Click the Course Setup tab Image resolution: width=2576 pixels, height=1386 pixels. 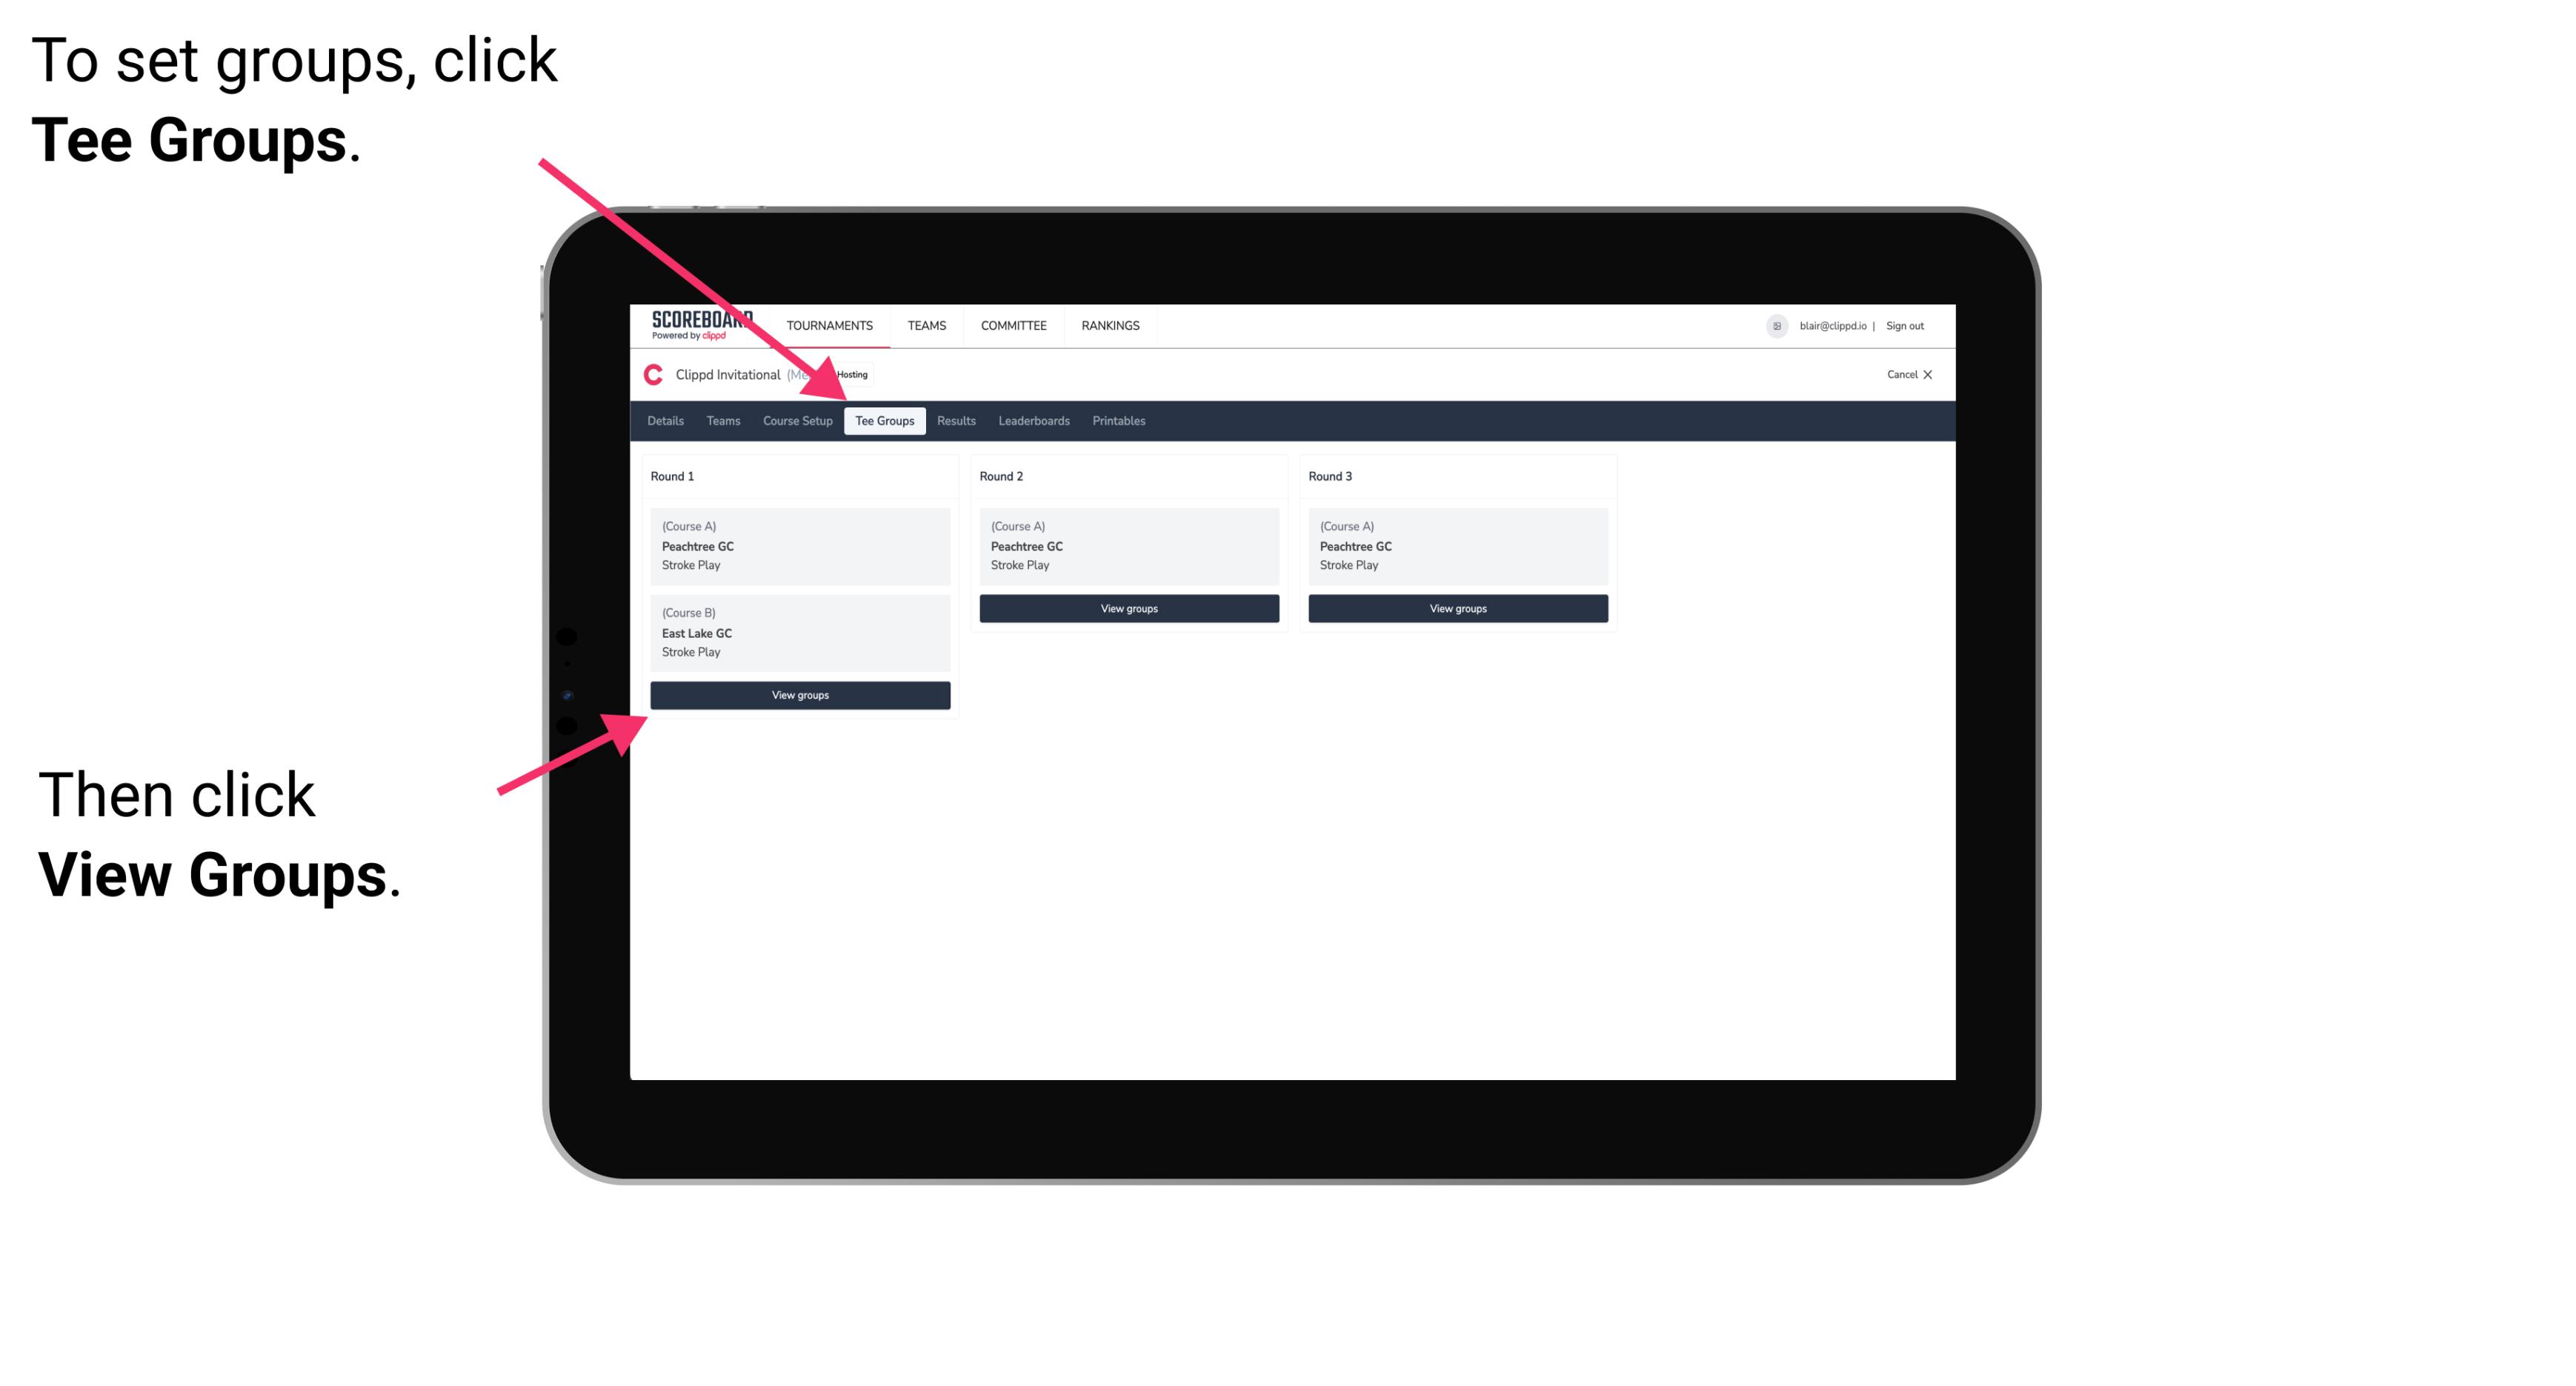click(797, 422)
